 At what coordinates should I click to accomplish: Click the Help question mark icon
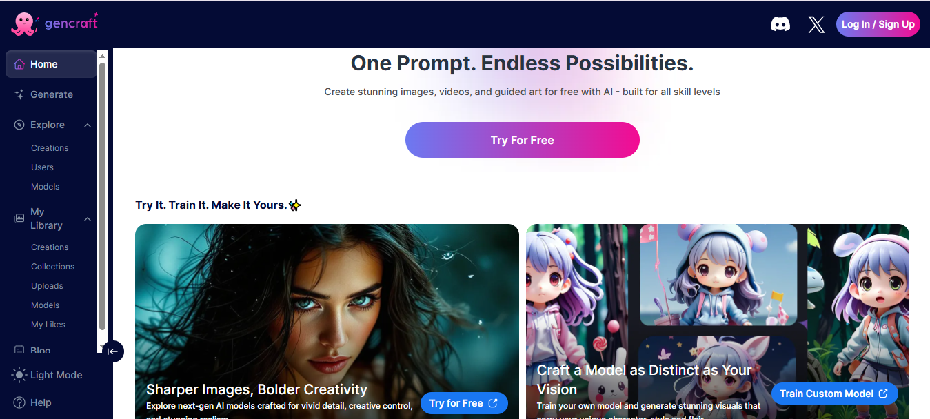pyautogui.click(x=19, y=402)
